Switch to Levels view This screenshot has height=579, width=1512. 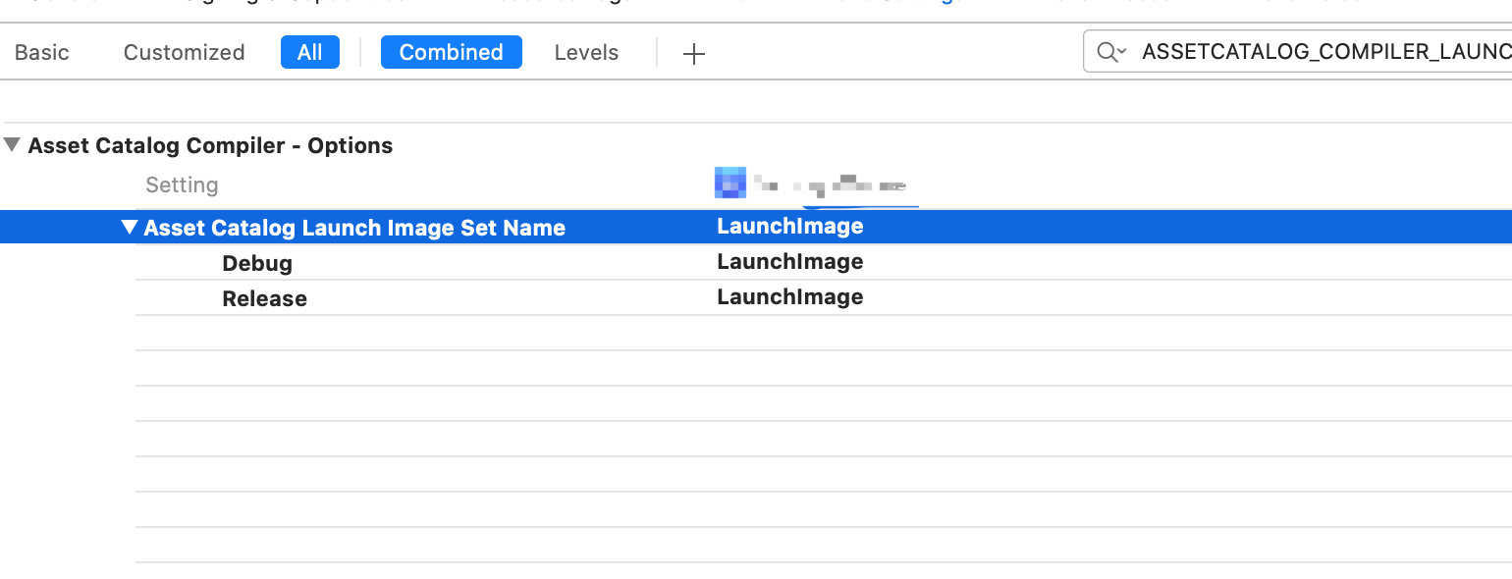click(x=586, y=52)
